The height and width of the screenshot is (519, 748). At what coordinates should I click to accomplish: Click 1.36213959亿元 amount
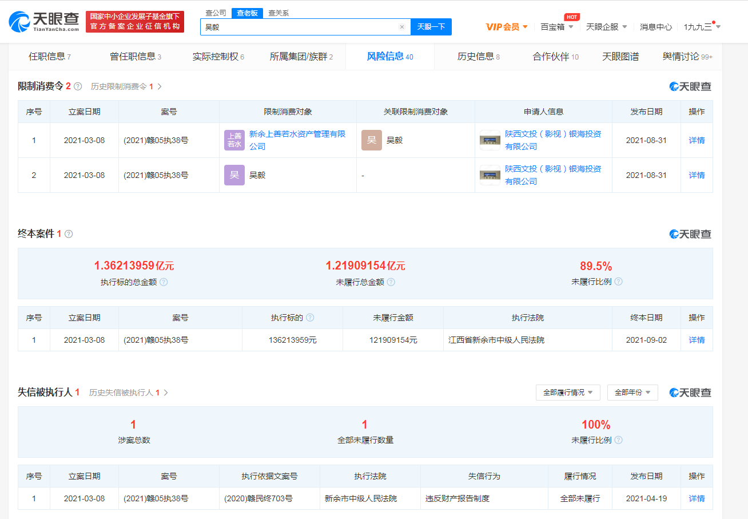[x=134, y=266]
